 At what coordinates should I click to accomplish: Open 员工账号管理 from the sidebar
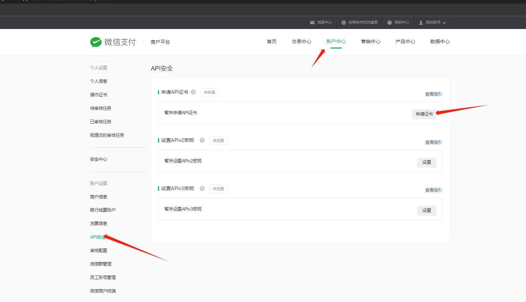(x=102, y=277)
